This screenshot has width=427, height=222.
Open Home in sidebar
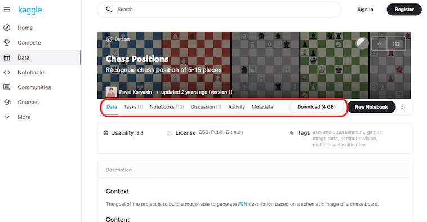click(x=25, y=28)
